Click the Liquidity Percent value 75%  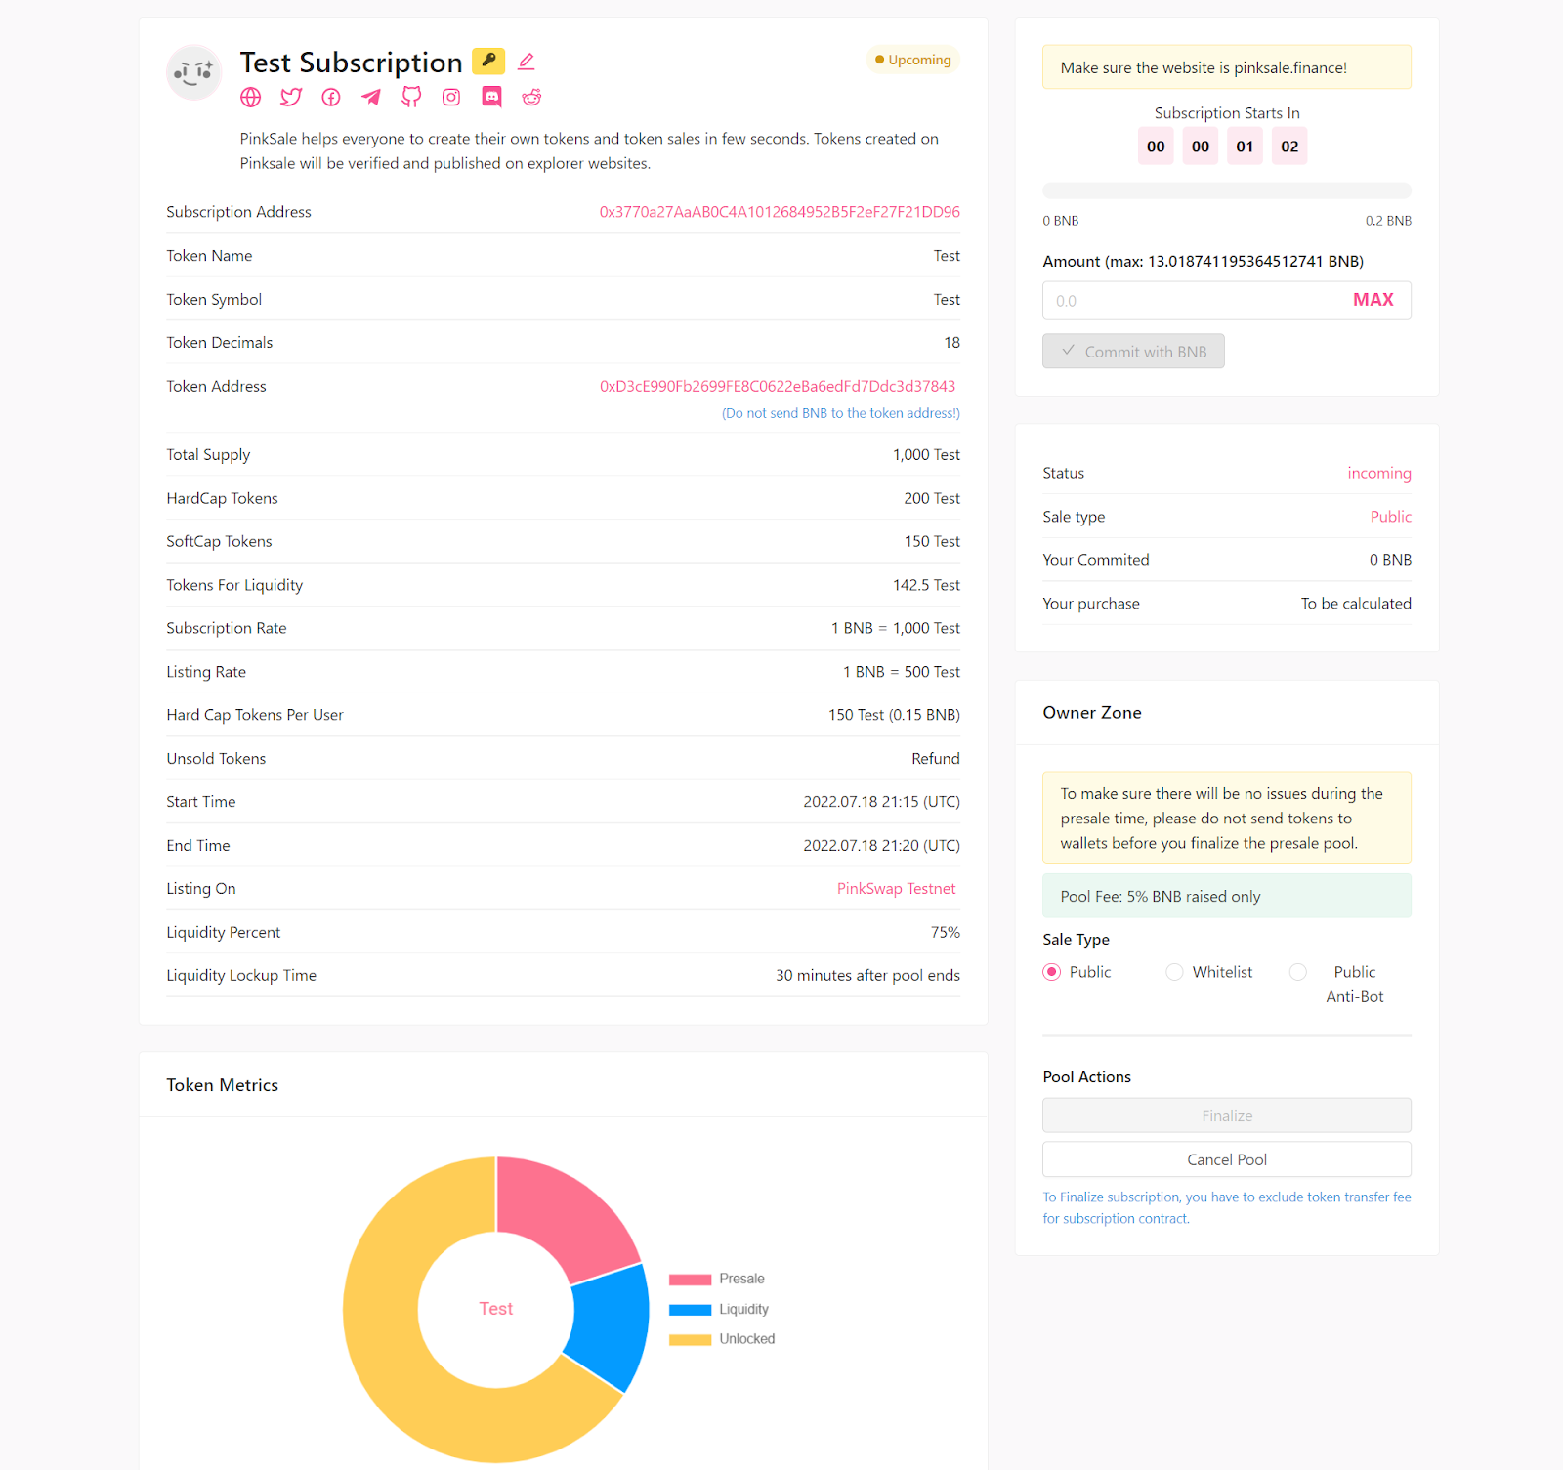(946, 933)
